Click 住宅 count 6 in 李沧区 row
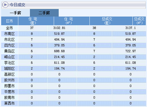 tap(32, 63)
